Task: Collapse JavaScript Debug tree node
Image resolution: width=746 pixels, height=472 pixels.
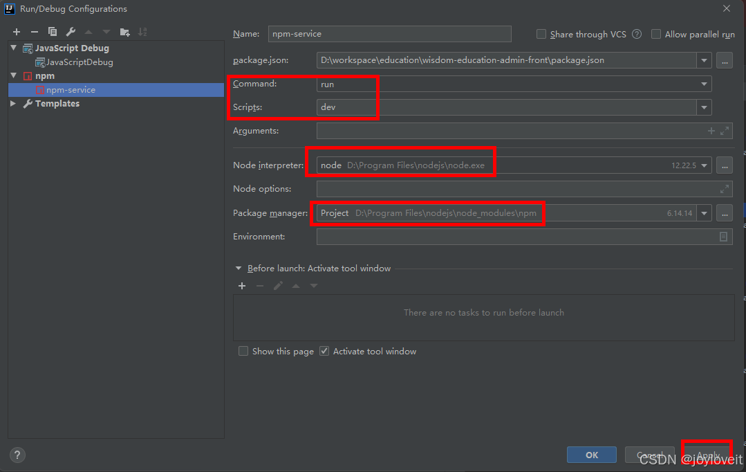Action: [x=14, y=48]
